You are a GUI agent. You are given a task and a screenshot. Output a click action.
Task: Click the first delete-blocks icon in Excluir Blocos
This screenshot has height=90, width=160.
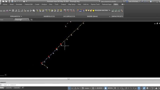65,10
